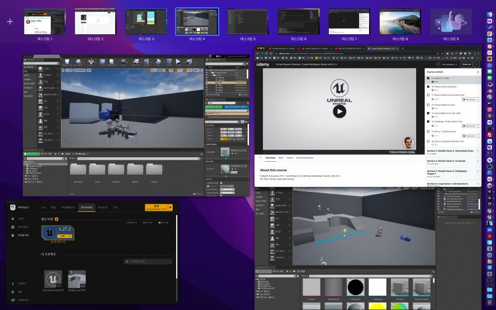The image size is (496, 310).
Task: Toggle checkbox for Setup Objective UI lecture
Action: point(429,113)
